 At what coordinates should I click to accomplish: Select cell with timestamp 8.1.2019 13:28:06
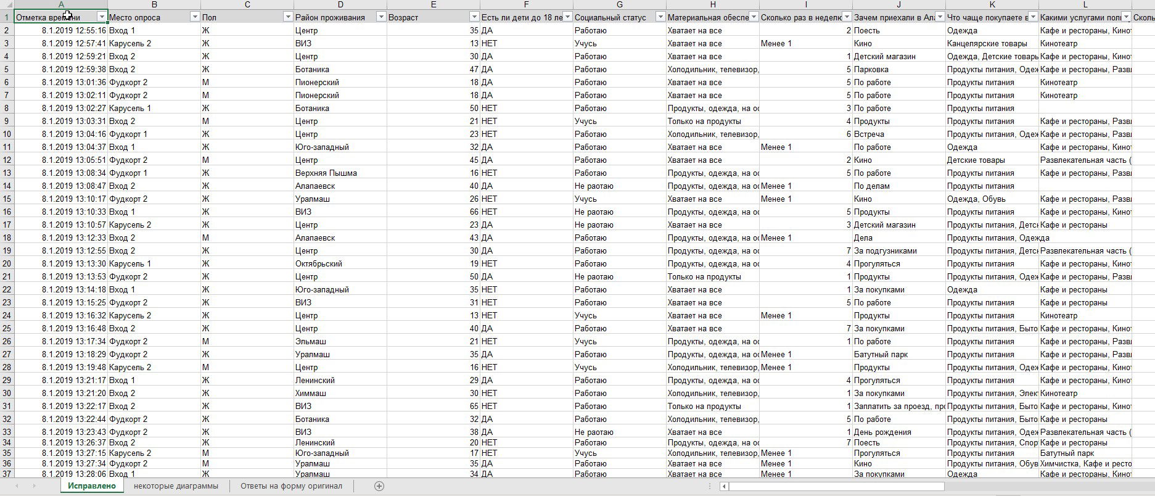61,474
